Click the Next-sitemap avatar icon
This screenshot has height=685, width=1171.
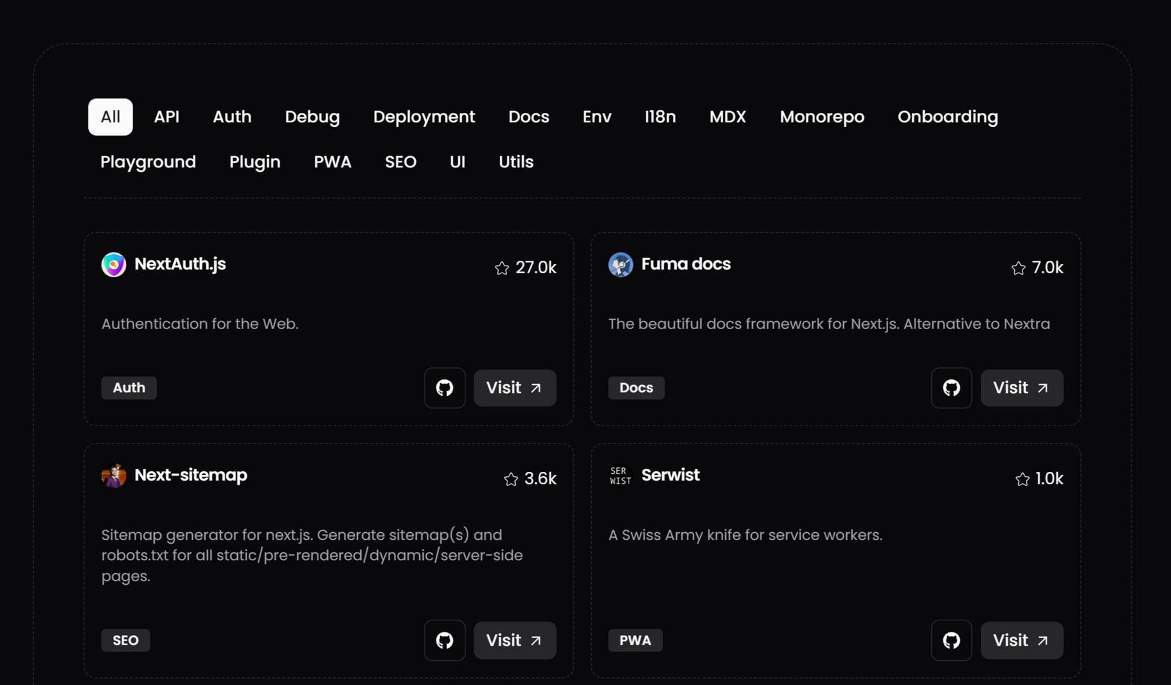[x=114, y=476]
